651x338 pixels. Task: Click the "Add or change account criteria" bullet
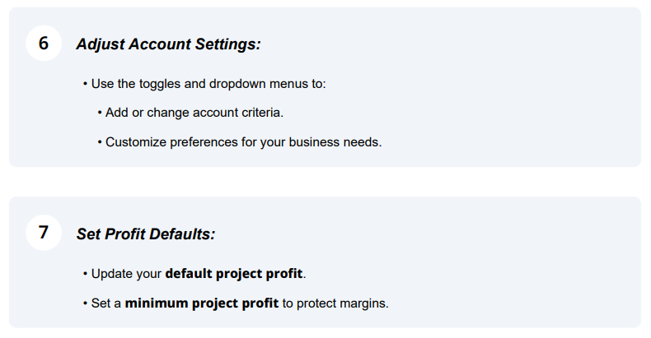[194, 113]
